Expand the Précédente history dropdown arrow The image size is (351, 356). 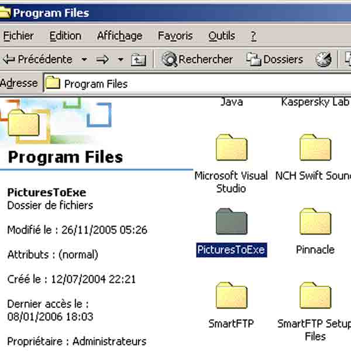pos(84,60)
